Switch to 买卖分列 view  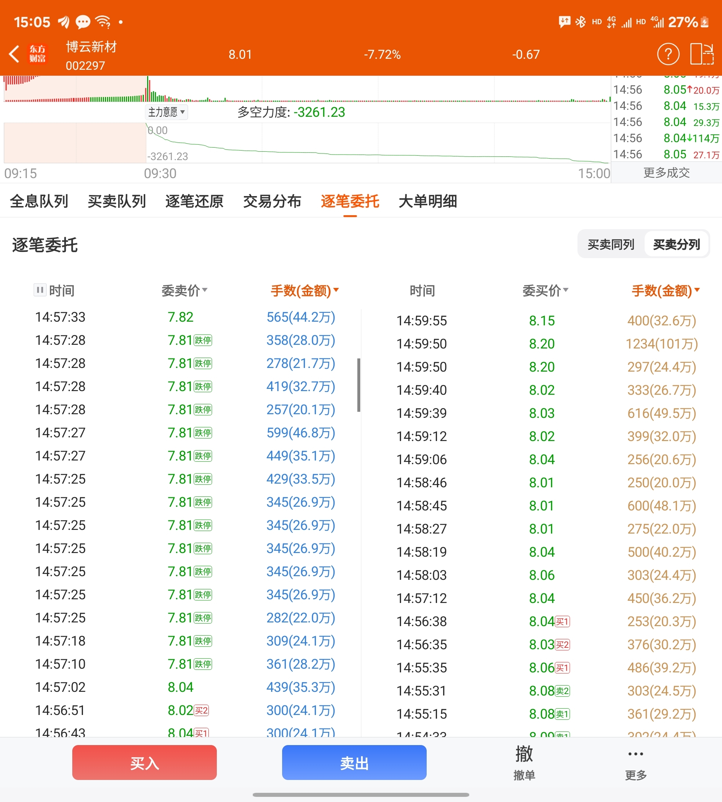click(677, 244)
